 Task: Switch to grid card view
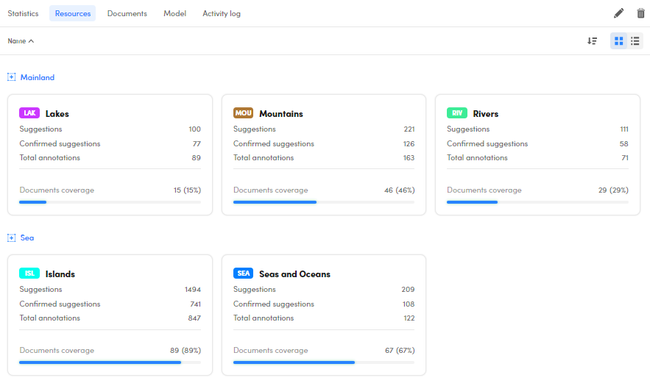[618, 41]
